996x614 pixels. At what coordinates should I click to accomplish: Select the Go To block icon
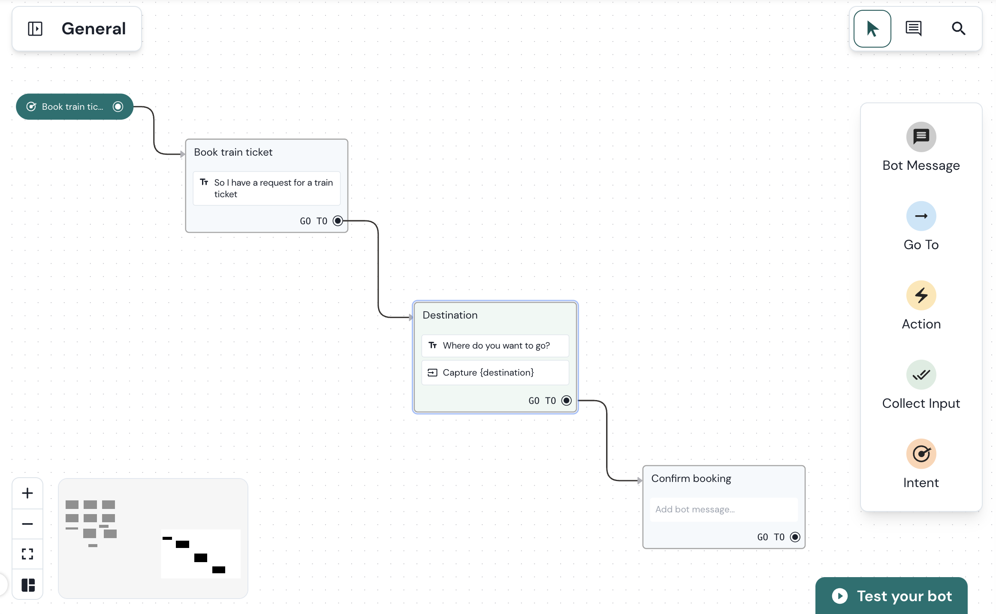coord(921,216)
